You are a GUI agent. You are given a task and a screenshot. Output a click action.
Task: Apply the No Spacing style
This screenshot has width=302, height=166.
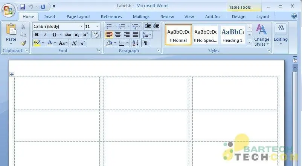tap(205, 35)
